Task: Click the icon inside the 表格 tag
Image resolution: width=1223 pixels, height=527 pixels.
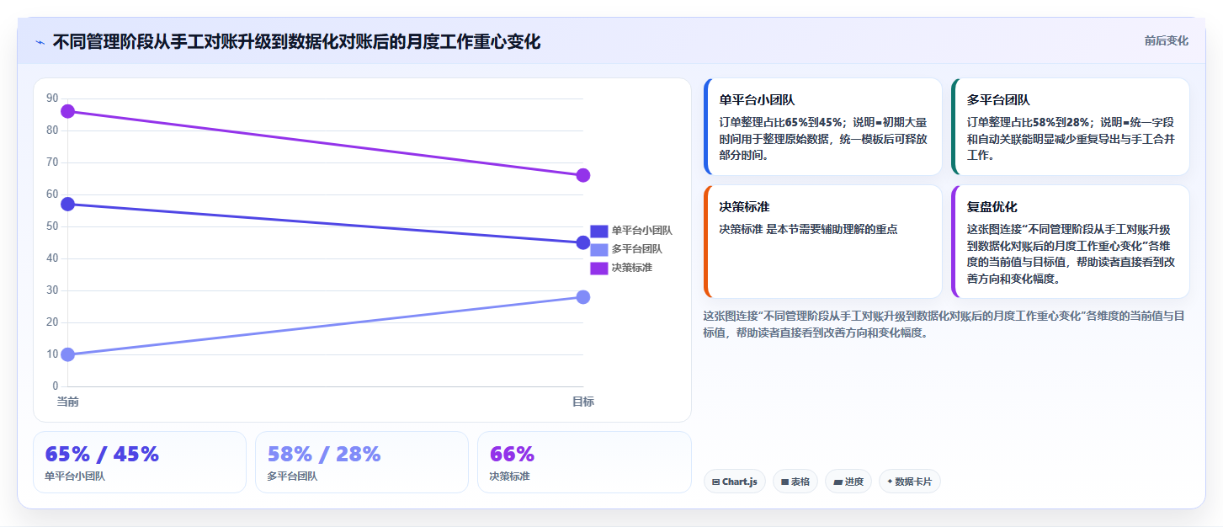Action: point(784,482)
